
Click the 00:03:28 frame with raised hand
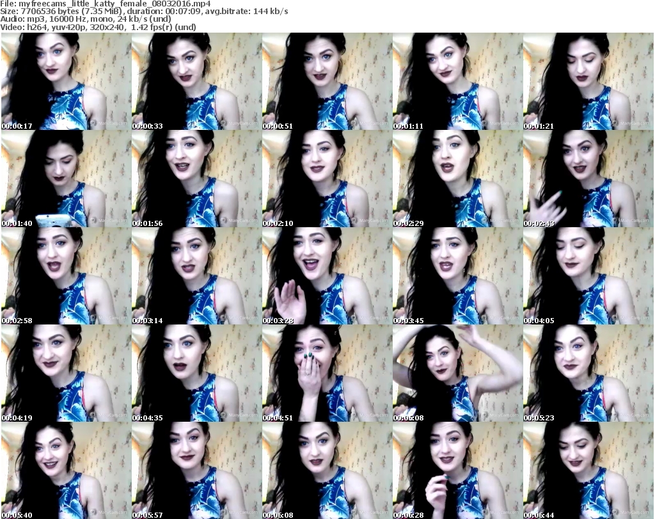tap(327, 276)
